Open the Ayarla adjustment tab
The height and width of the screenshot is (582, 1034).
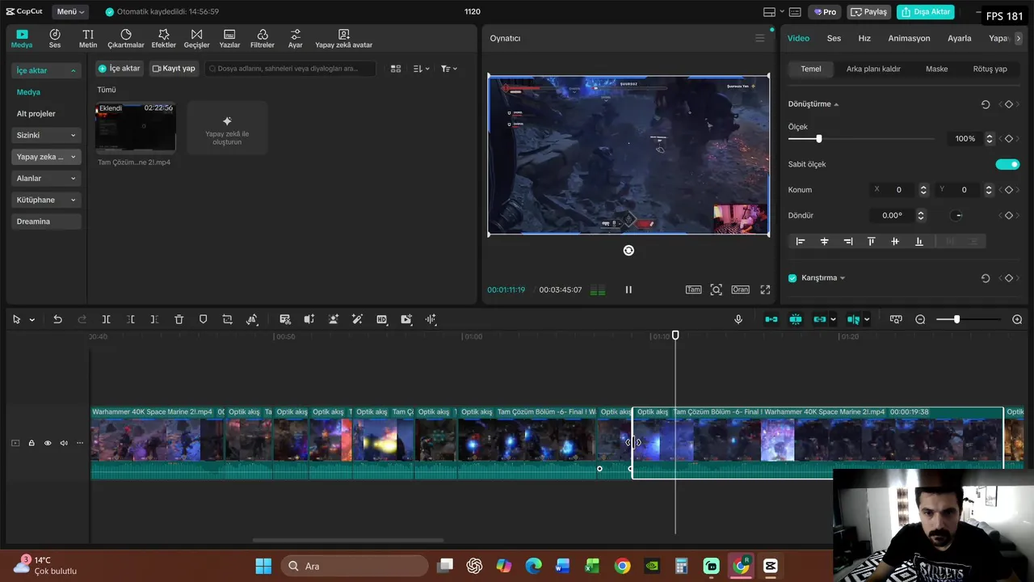coord(960,38)
